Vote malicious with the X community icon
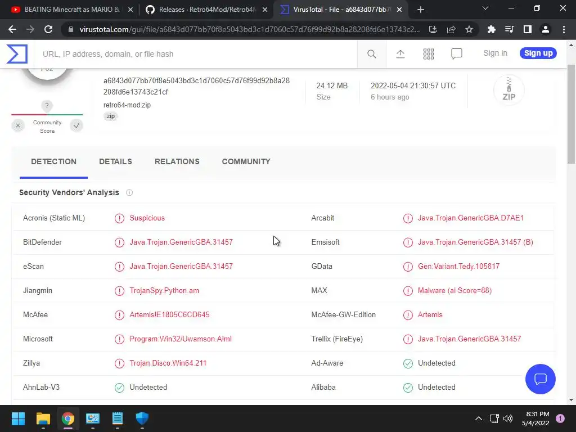The width and height of the screenshot is (576, 432). [18, 125]
